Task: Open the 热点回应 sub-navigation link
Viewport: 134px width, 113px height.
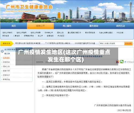Action: pos(61,36)
